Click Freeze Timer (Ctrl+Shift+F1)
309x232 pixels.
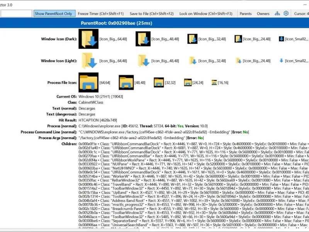point(101,14)
